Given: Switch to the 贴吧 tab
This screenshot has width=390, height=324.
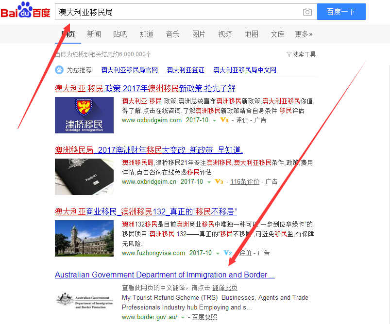Looking at the screenshot, I should [x=120, y=34].
